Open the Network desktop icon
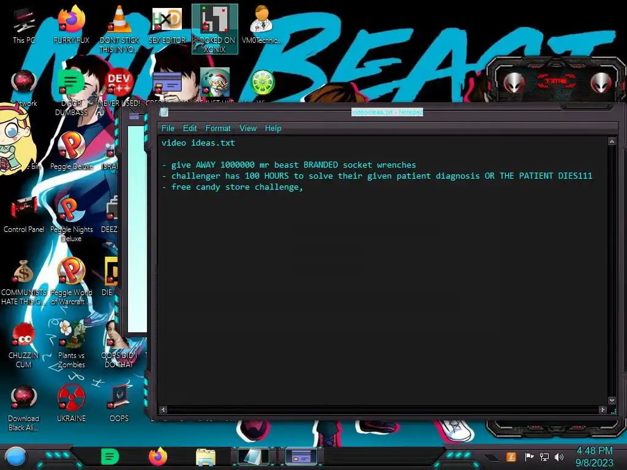Image resolution: width=627 pixels, height=470 pixels. (24, 88)
